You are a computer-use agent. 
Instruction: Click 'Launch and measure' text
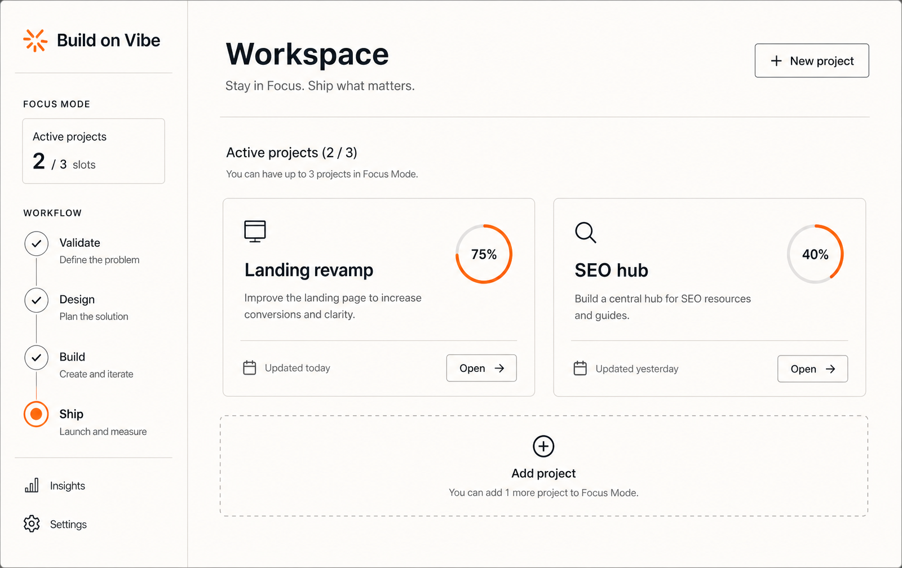coord(103,432)
